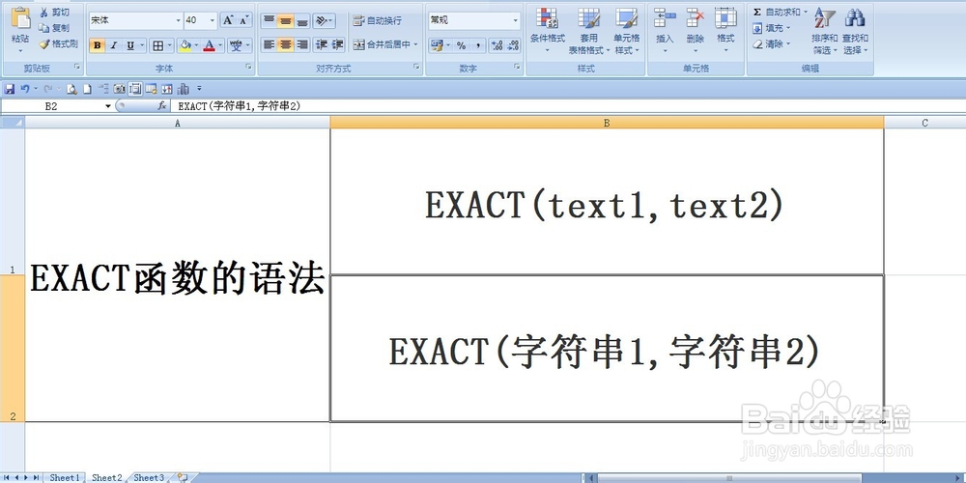Increase font size with enlarge A
The height and width of the screenshot is (483, 966).
[228, 20]
